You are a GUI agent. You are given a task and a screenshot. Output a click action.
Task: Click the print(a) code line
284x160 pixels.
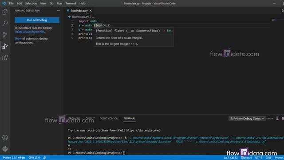(x=85, y=34)
